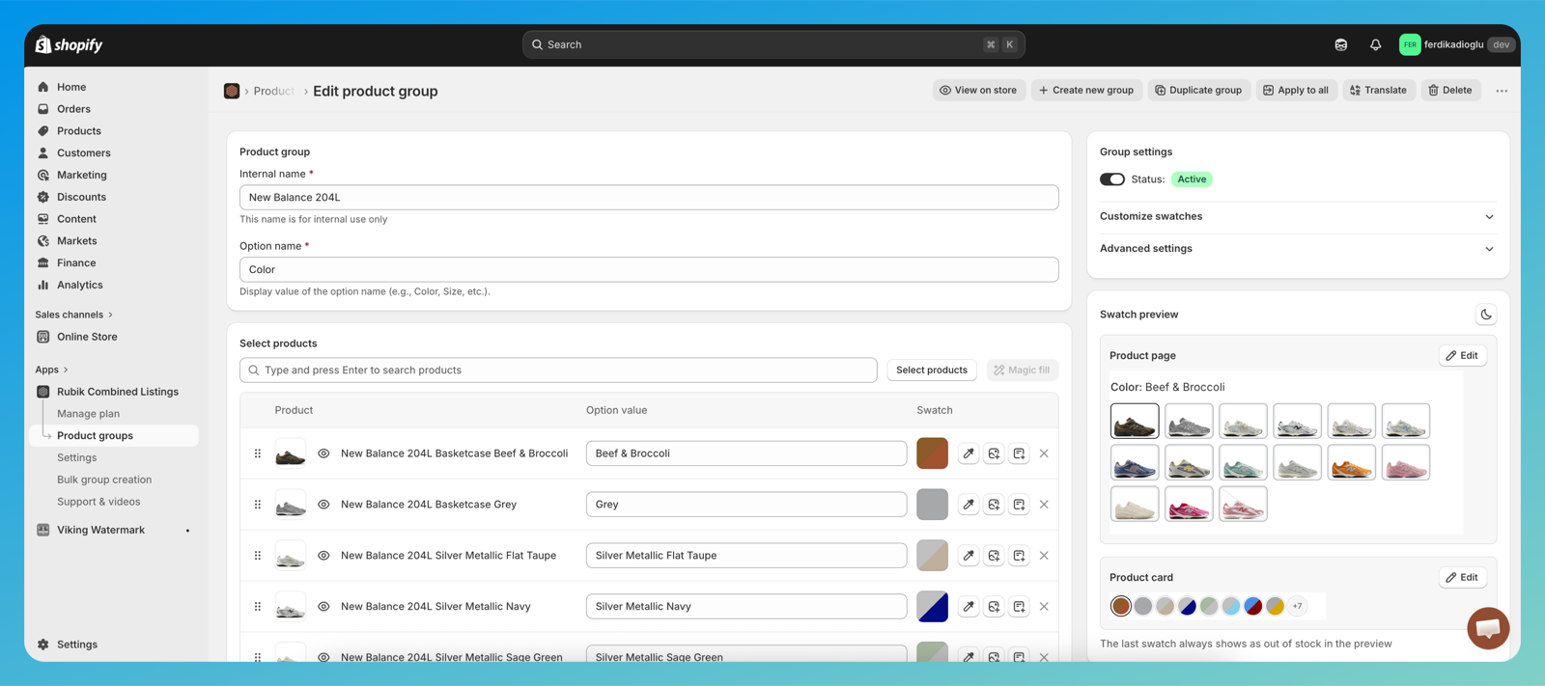
Task: Click Apply to all button
Action: tap(1296, 91)
